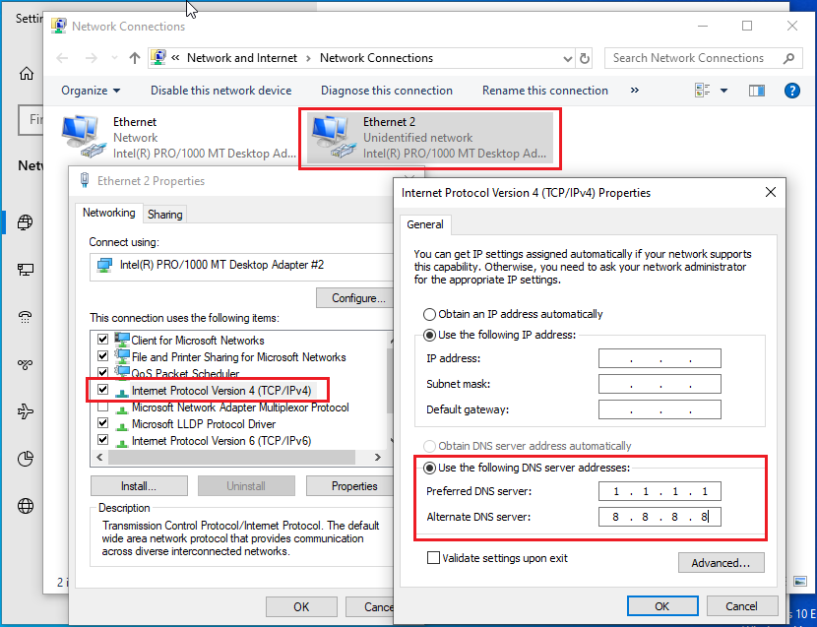
Task: Click the Help question mark icon
Action: 791,91
